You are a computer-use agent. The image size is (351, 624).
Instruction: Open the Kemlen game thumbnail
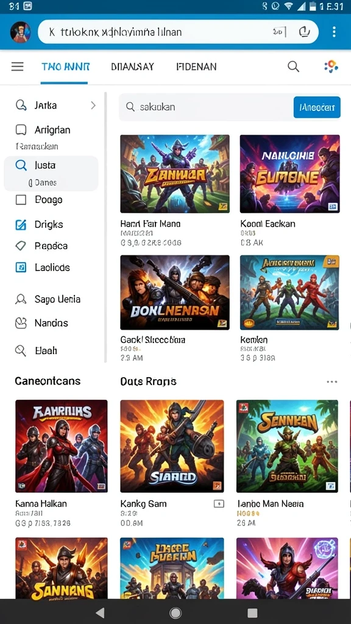click(x=289, y=292)
